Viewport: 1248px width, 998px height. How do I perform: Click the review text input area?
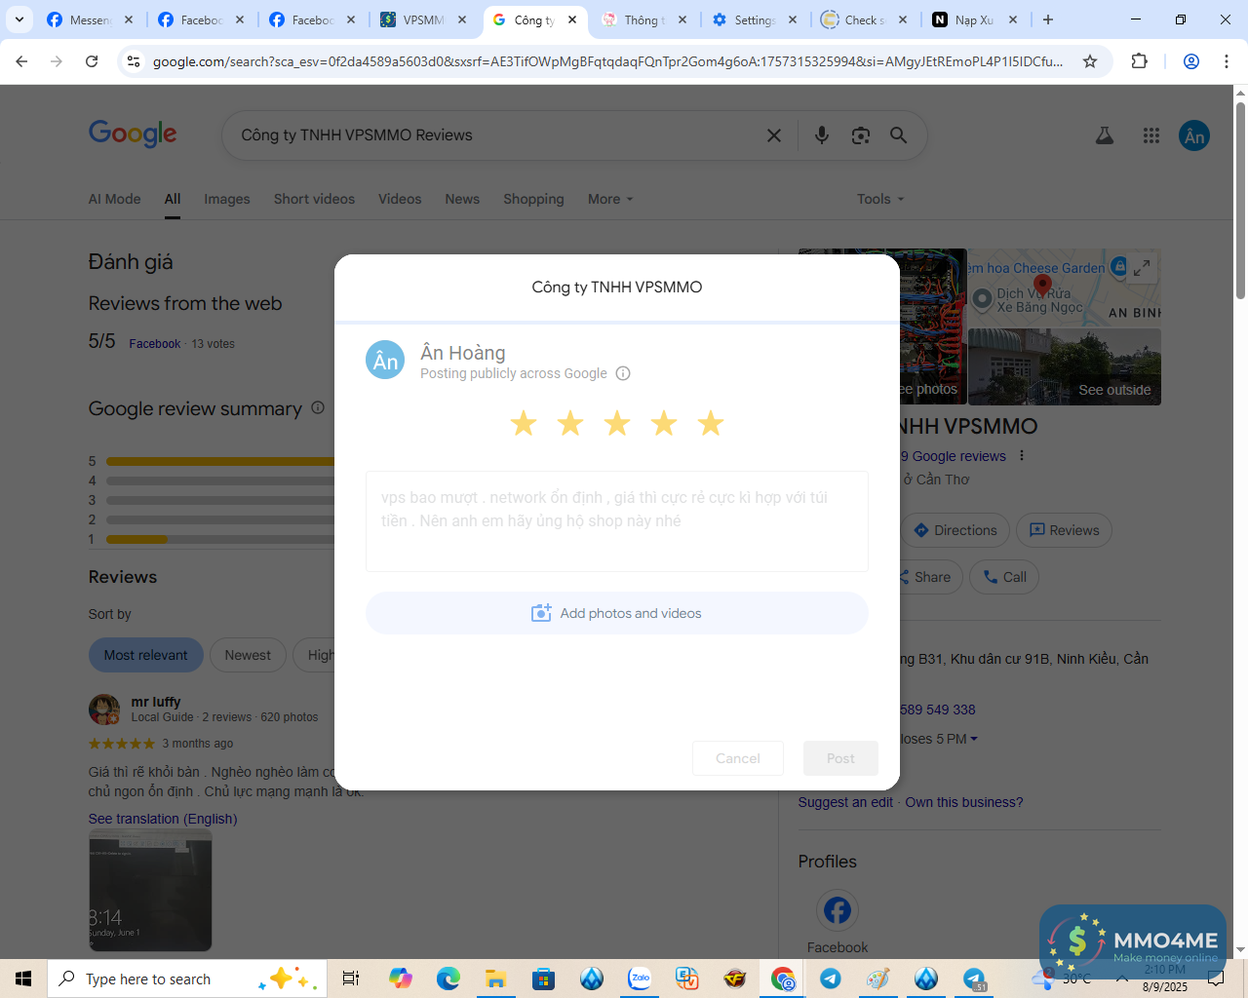[616, 521]
